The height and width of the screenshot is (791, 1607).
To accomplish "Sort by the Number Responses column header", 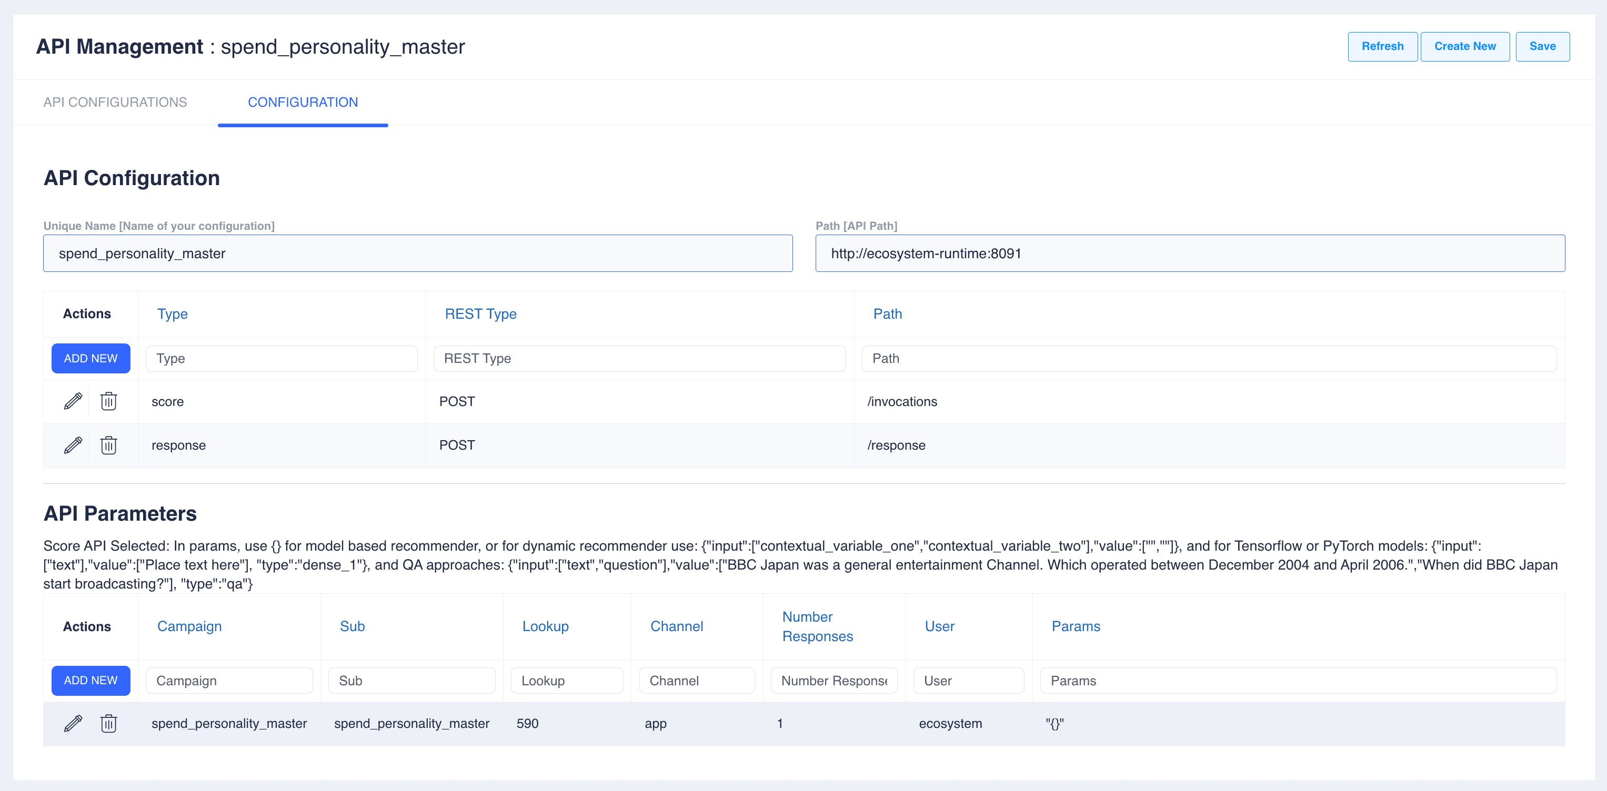I will pyautogui.click(x=817, y=626).
